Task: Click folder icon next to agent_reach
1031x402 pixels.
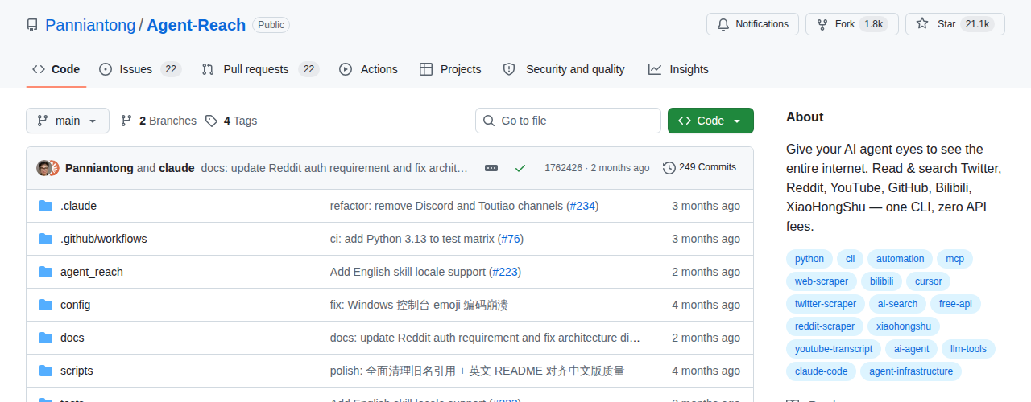Action: [x=46, y=272]
